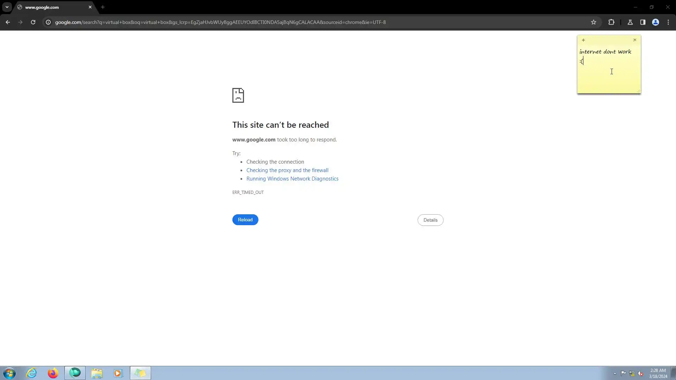This screenshot has height=380, width=676.
Task: Open Chrome Labs flask icon
Action: 630,22
